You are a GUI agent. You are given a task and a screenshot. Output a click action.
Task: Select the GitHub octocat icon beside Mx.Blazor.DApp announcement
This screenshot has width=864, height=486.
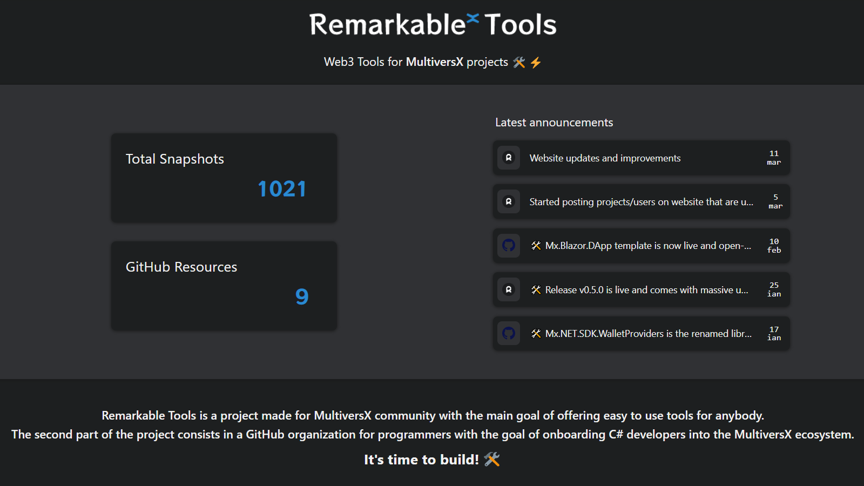tap(508, 245)
